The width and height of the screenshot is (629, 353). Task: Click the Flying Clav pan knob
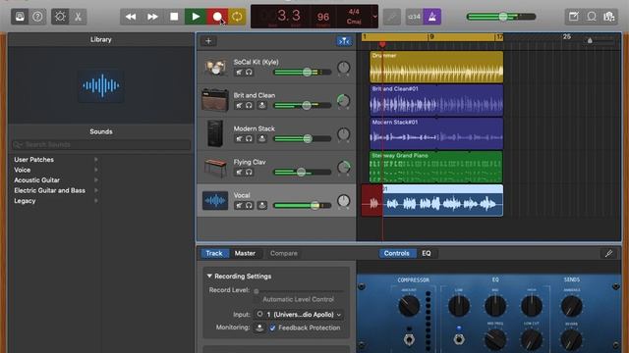[x=343, y=168]
